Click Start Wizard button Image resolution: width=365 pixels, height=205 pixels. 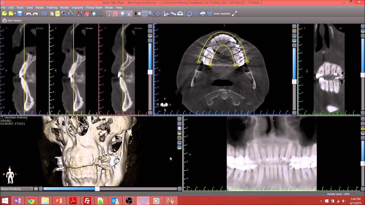(x=12, y=20)
